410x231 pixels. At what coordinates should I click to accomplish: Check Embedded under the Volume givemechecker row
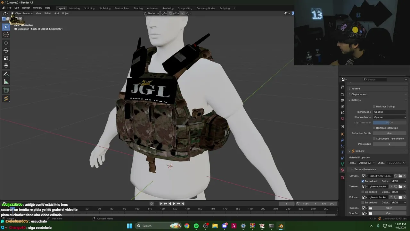pyautogui.click(x=363, y=202)
